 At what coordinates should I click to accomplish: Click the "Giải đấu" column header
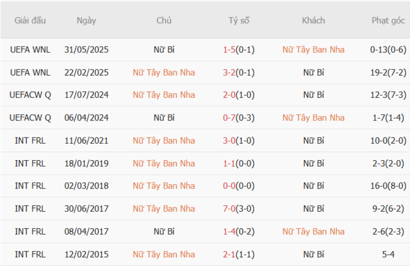click(30, 20)
